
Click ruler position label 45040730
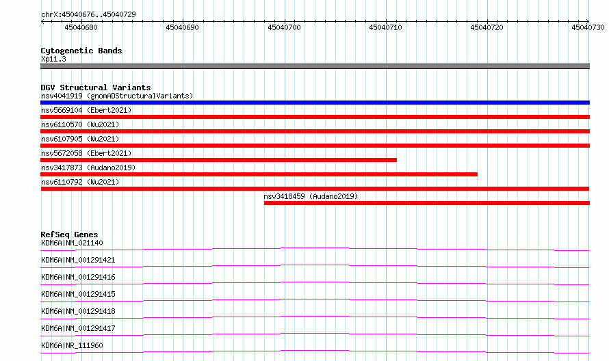click(588, 27)
